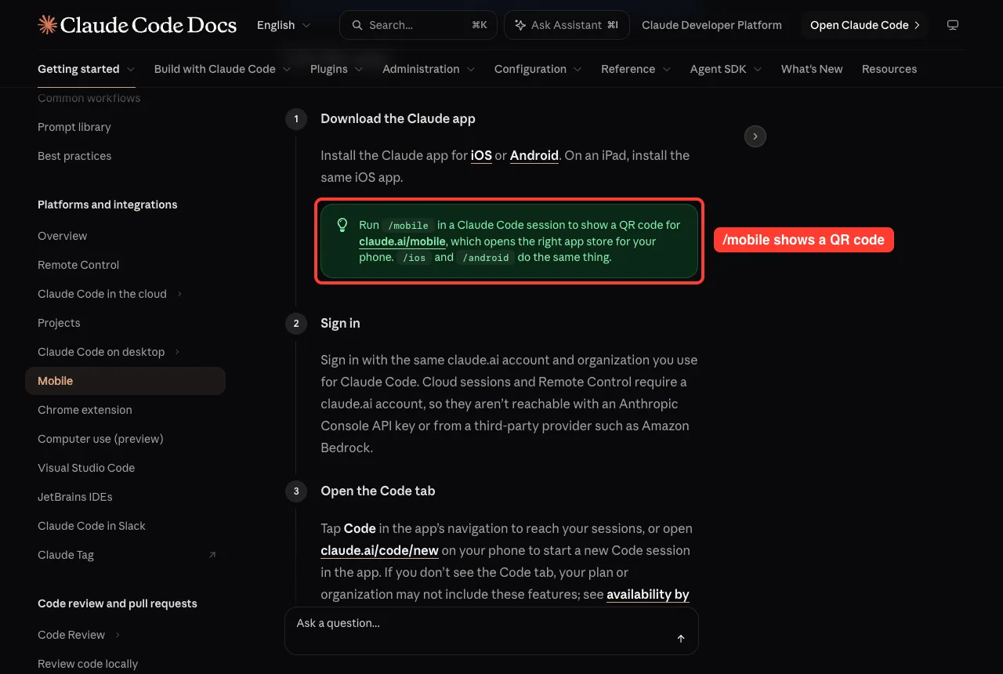This screenshot has width=1003, height=674.
Task: Click the round right-chevron button beside the page
Action: pos(755,136)
